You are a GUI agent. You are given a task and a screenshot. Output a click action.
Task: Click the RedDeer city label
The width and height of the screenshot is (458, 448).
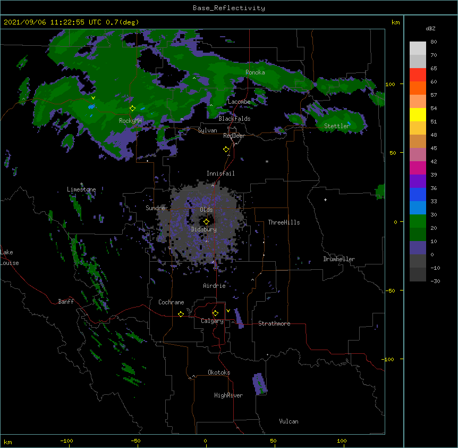[x=234, y=136]
